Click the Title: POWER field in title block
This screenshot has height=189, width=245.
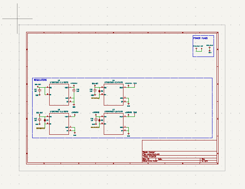pos(150,156)
